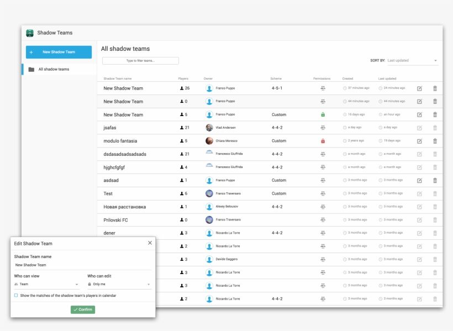Screen dimensions: 453x331
Task: Close the Edit Shadow Team dialog
Action: pos(150,243)
